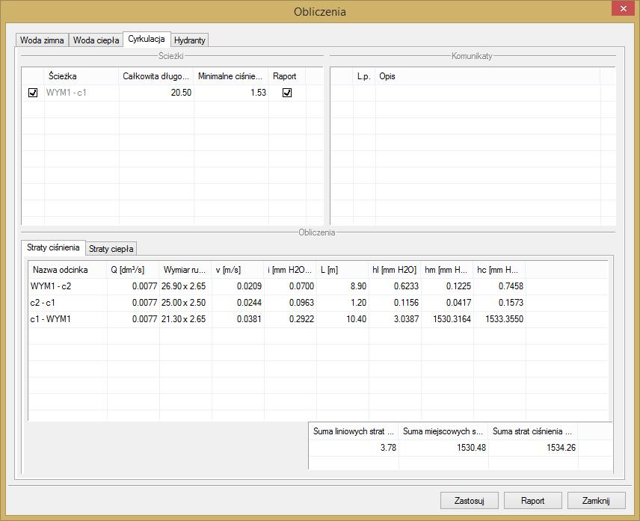Viewport: 640px width, 521px height.
Task: Click length value 1.20
Action: 358,302
